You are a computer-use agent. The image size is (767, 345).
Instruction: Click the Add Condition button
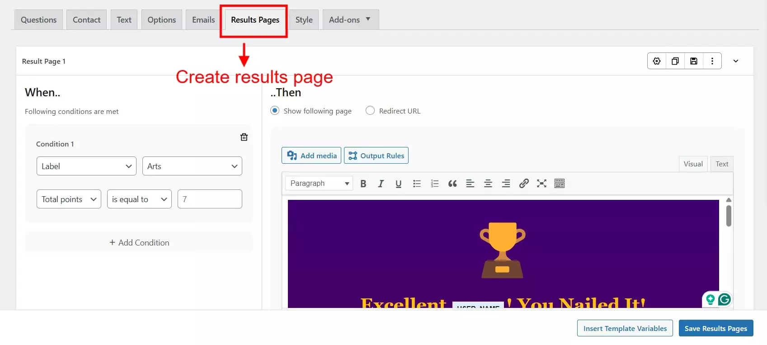point(139,243)
